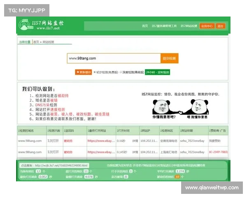Click IP 104.202.11... in the 0.145秒 row
Screen dimensions: 247x198
click(149, 152)
